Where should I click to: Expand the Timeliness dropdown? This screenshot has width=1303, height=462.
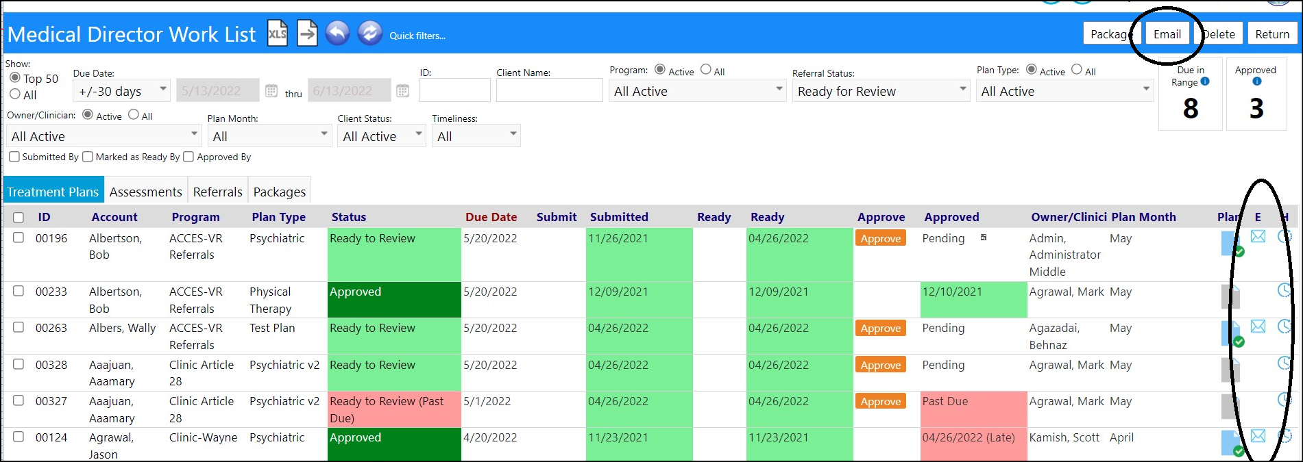coord(476,136)
